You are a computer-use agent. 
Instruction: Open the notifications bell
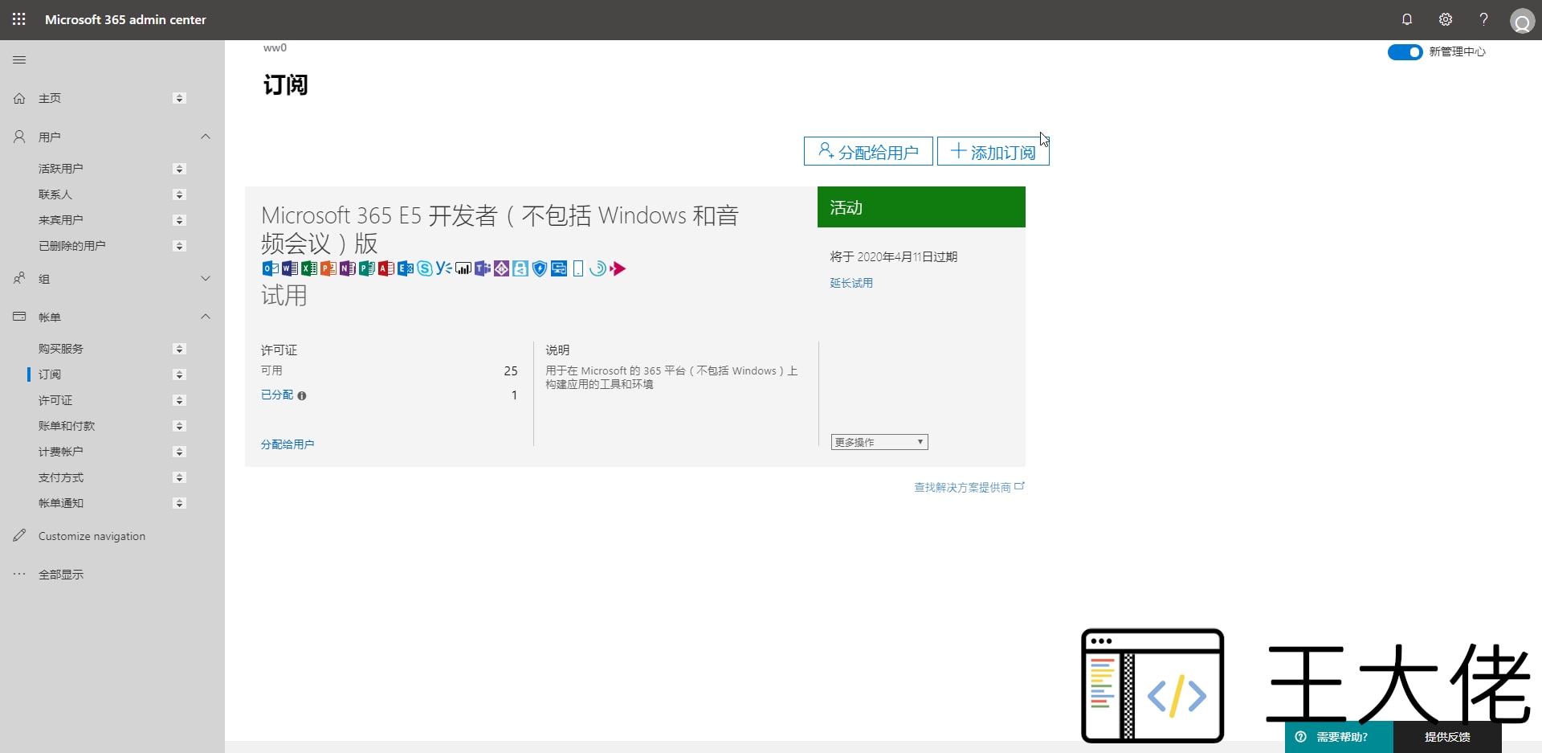[1407, 19]
